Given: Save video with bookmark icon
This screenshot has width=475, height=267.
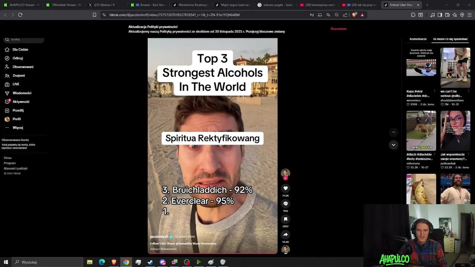Looking at the screenshot, I should coord(285,219).
